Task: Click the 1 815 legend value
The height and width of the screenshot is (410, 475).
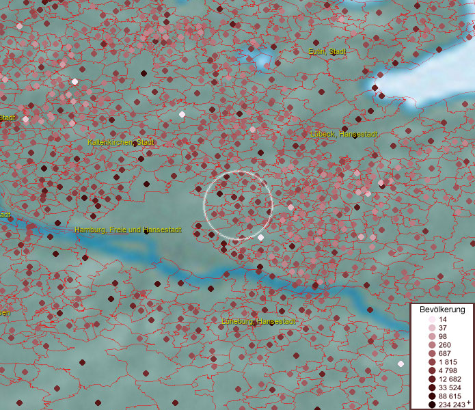Action: tap(448, 362)
